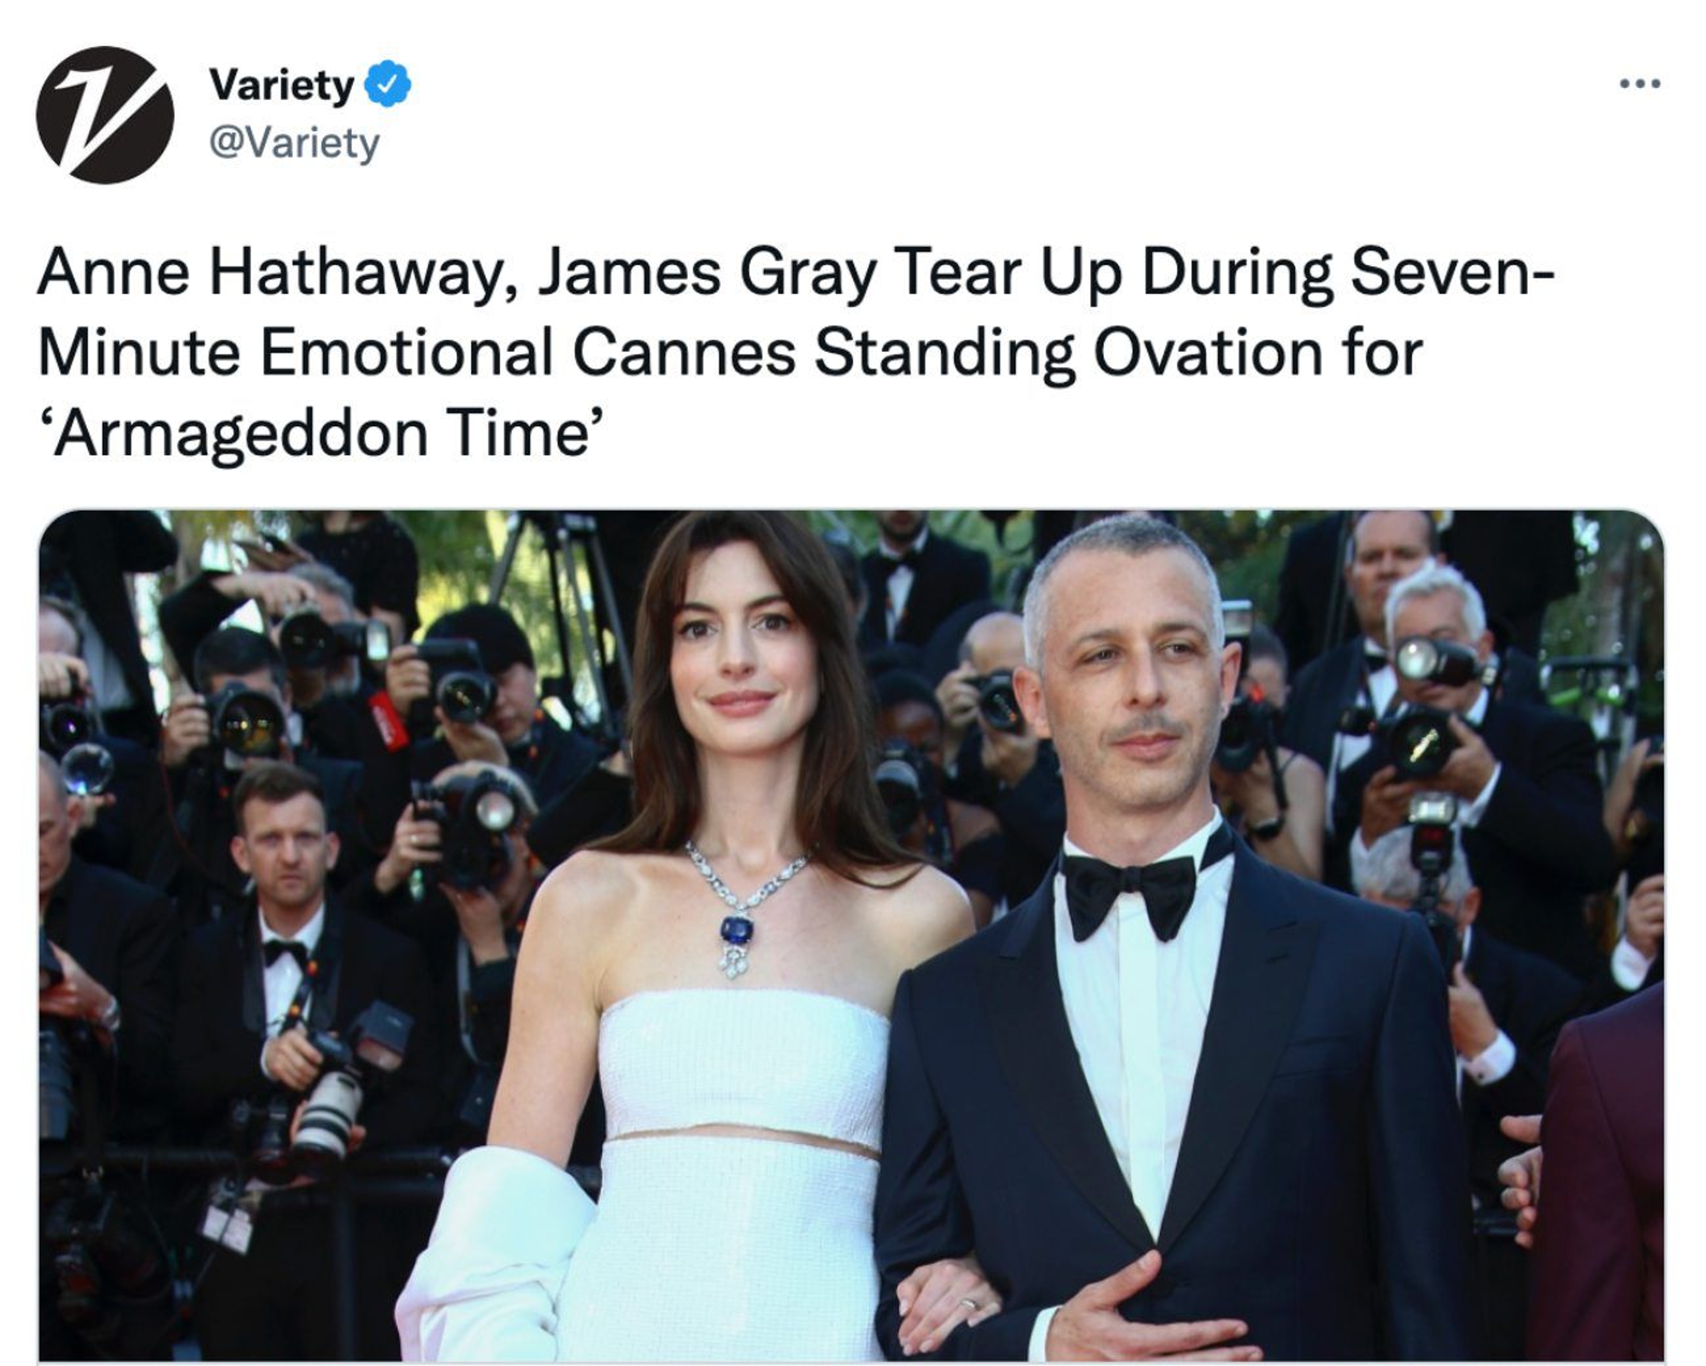Open the @Variety handle link
This screenshot has height=1366, width=1706.
294,143
